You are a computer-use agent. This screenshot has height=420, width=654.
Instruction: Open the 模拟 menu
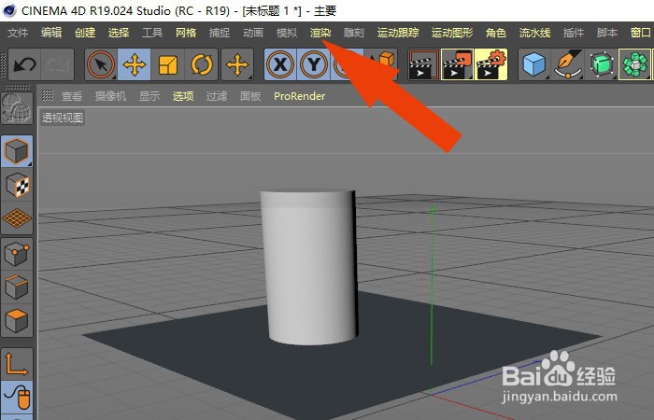click(x=287, y=33)
